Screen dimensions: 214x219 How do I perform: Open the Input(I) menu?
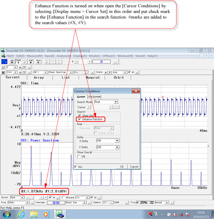[x=50, y=56]
